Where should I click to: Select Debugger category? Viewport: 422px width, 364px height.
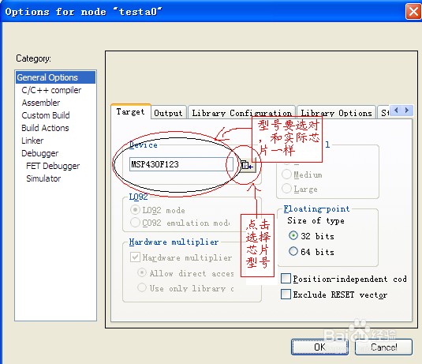39,153
